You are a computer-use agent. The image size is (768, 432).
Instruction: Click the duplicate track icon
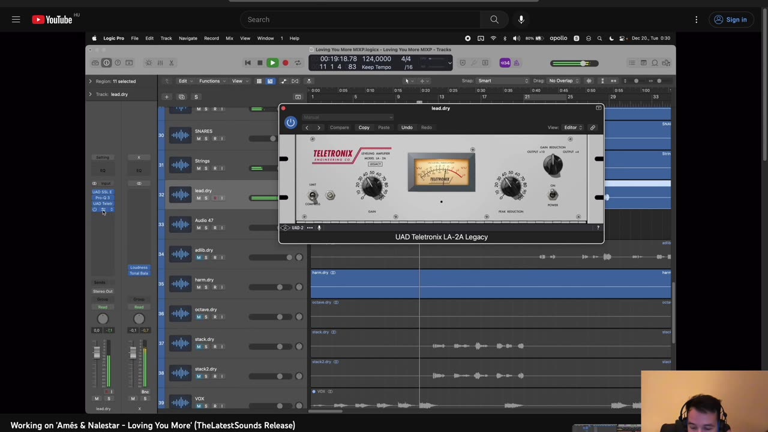coord(182,97)
